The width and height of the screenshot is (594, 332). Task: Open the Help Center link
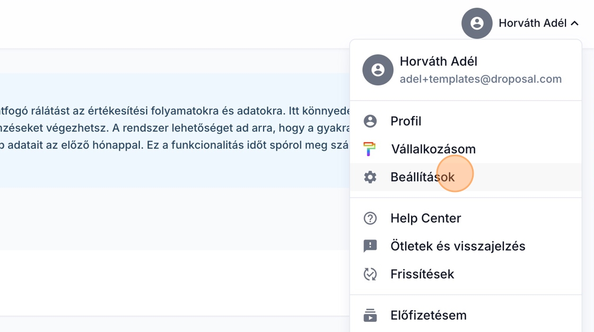click(x=425, y=219)
